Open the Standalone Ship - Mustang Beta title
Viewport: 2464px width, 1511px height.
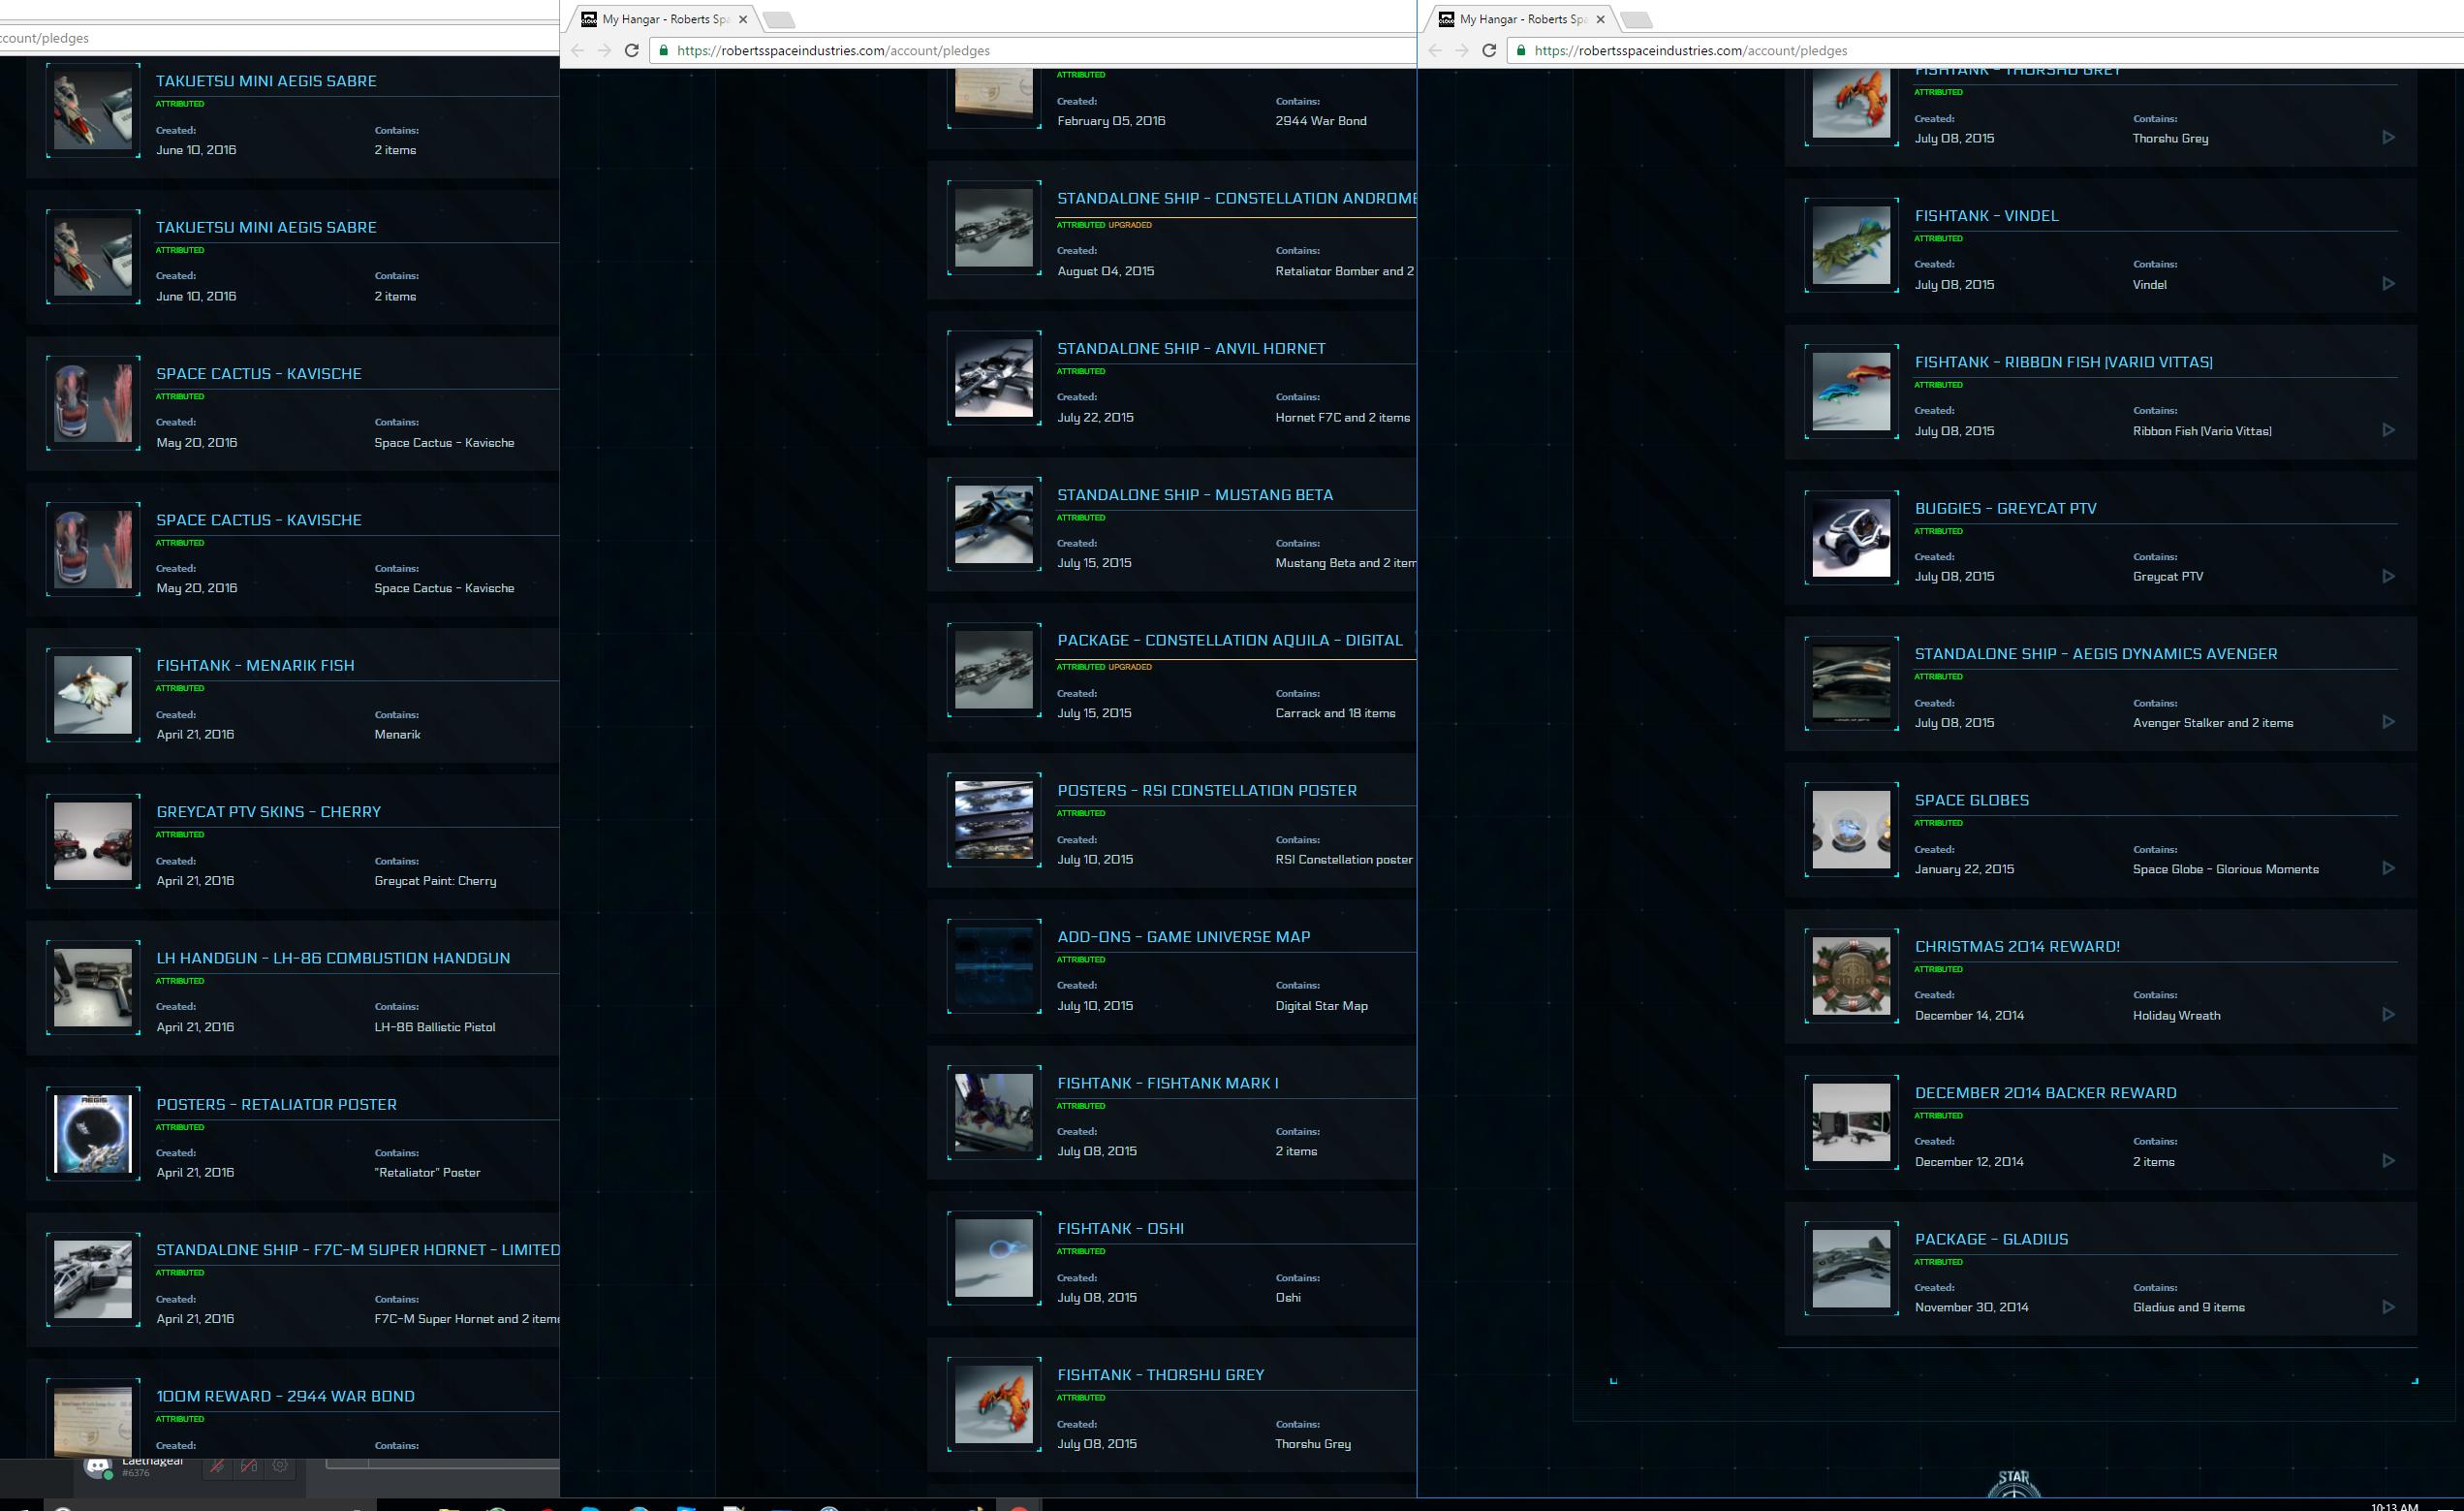coord(1195,495)
